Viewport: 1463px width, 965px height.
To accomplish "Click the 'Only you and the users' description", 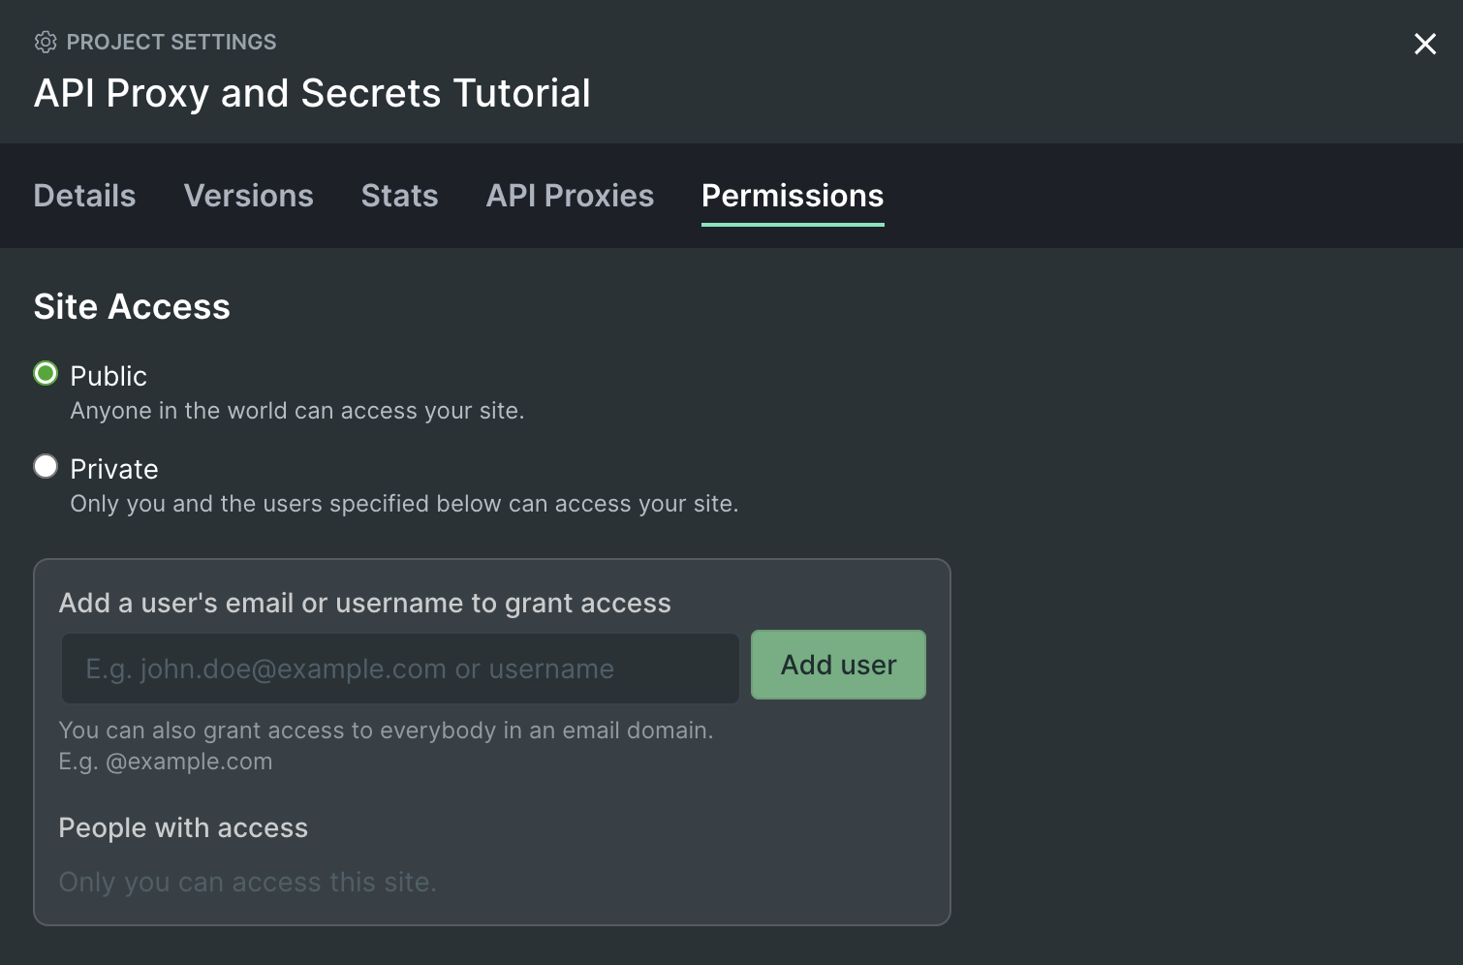I will click(404, 504).
